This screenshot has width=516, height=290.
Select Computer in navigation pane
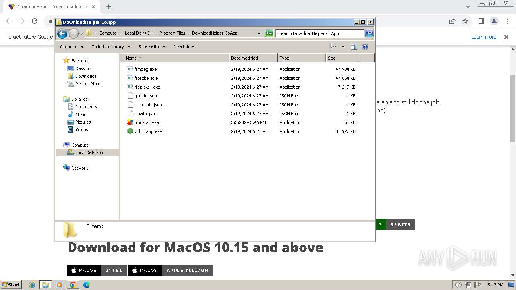coord(81,145)
